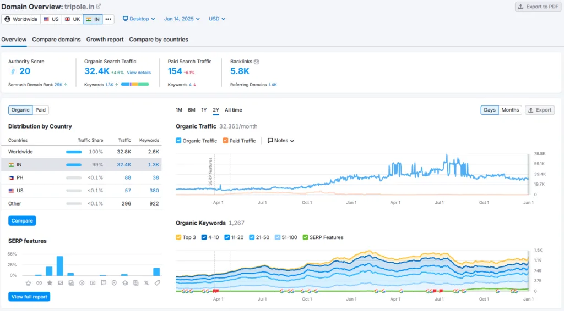Screen dimensions: 564x311
Task: Open the Referring Domains 1.4K link
Action: (x=273, y=85)
